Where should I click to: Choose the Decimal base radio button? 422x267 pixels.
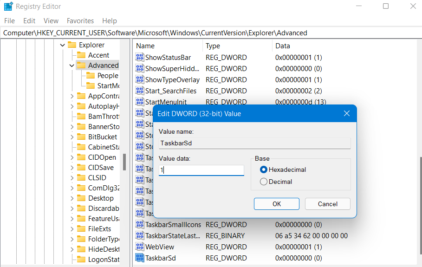(x=264, y=182)
